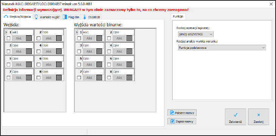Select the lightbulb icon of Wartości wyjść
276x136 pixels.
point(36,17)
